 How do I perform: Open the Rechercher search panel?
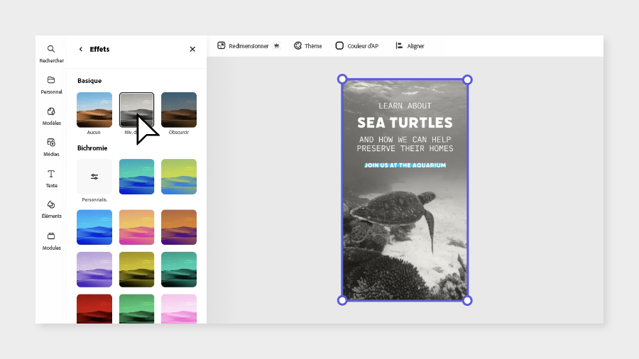click(x=51, y=54)
